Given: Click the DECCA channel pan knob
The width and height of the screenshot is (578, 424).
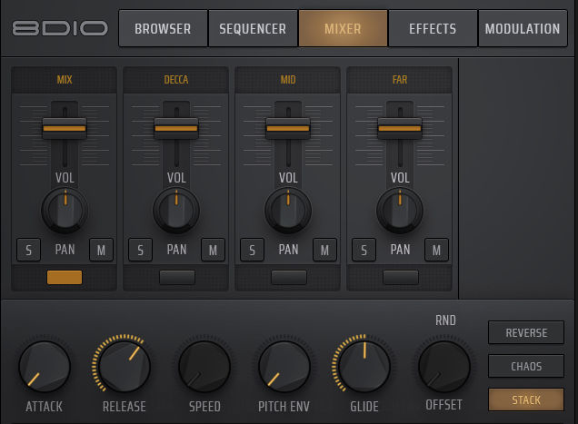Looking at the screenshot, I should [176, 211].
